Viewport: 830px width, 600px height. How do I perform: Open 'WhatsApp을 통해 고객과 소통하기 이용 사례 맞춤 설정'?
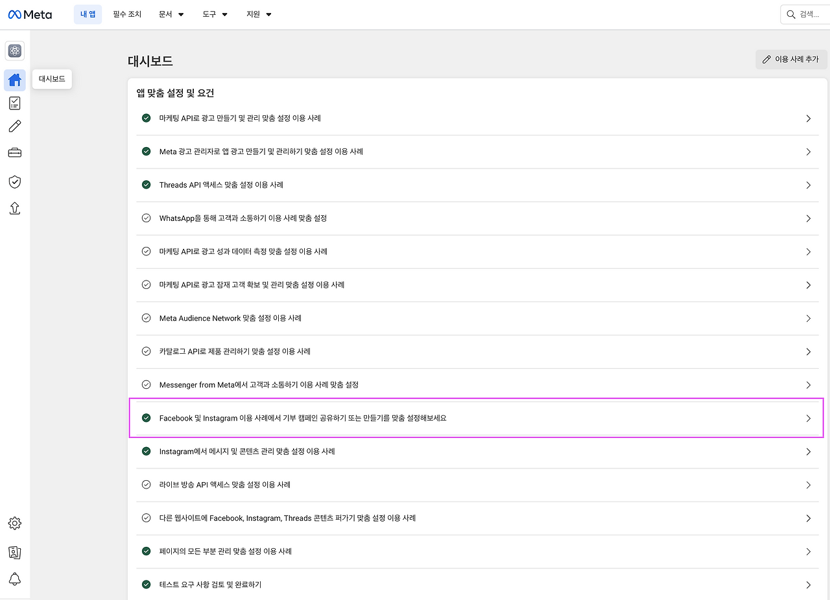point(243,218)
